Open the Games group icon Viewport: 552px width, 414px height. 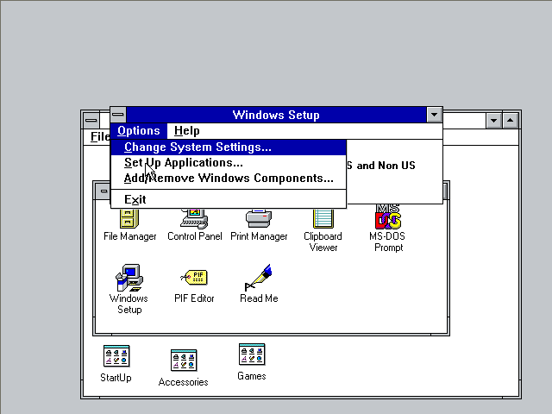252,362
